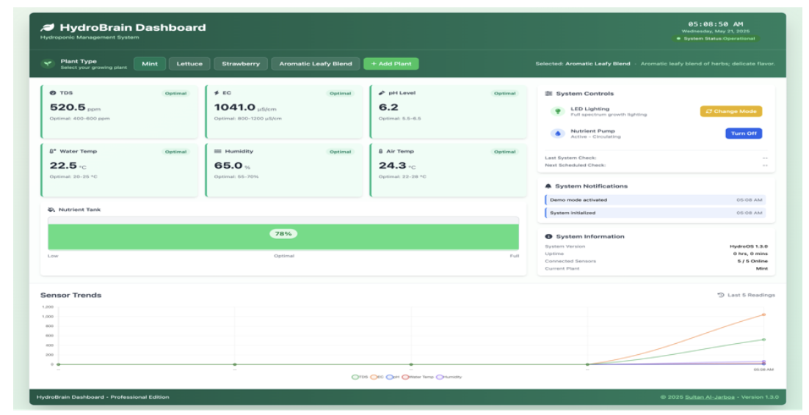Click the Nutrient Pump droplet icon

point(557,133)
